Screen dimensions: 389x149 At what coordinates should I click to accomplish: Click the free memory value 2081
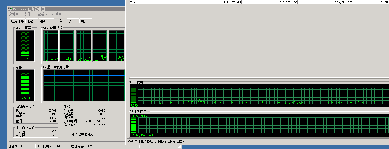[x=53, y=121]
